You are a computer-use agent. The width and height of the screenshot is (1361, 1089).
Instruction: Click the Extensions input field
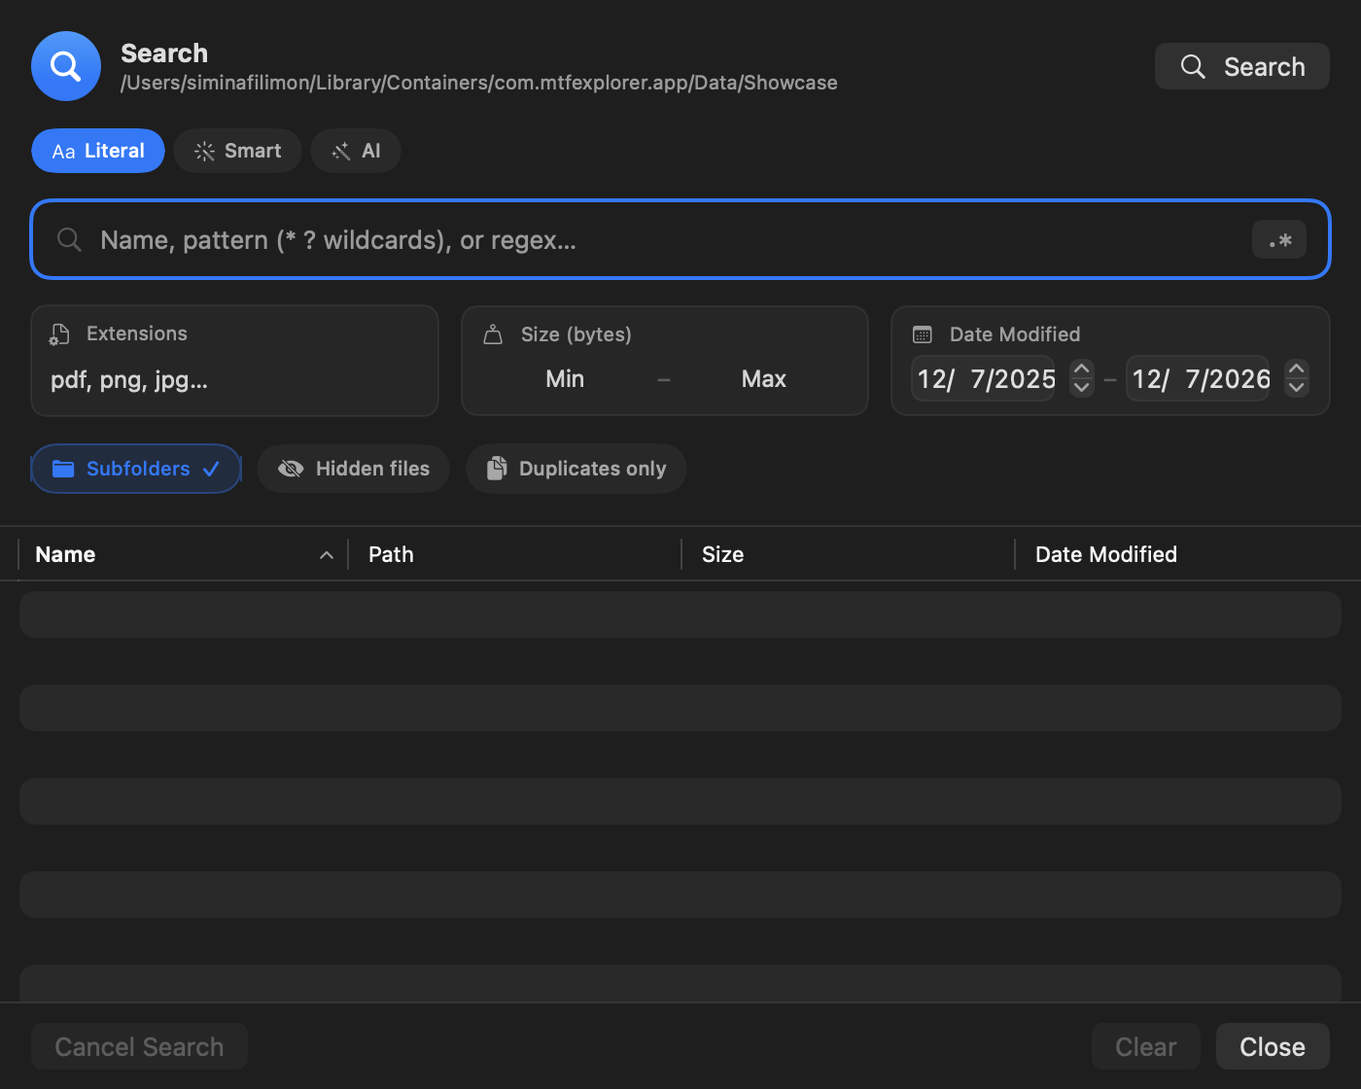click(x=234, y=380)
